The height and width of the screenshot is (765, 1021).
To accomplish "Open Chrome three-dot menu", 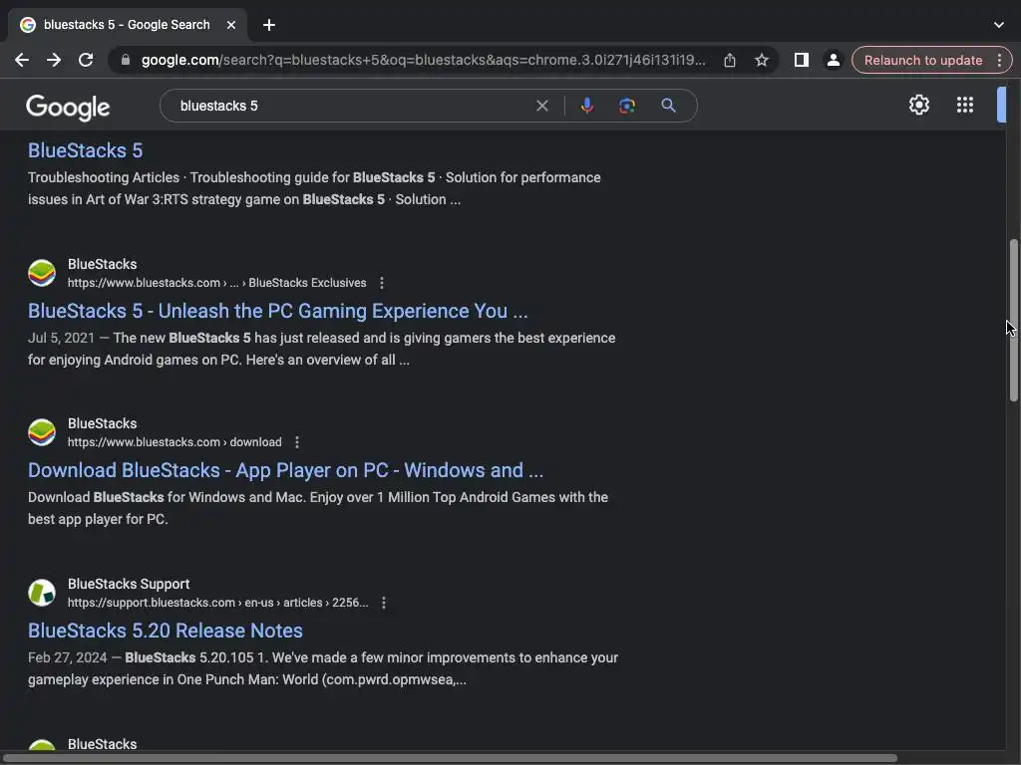I will (999, 60).
